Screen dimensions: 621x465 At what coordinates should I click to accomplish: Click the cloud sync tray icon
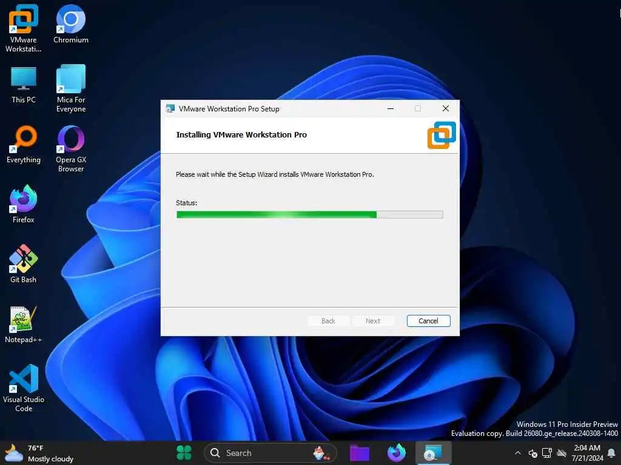[561, 453]
